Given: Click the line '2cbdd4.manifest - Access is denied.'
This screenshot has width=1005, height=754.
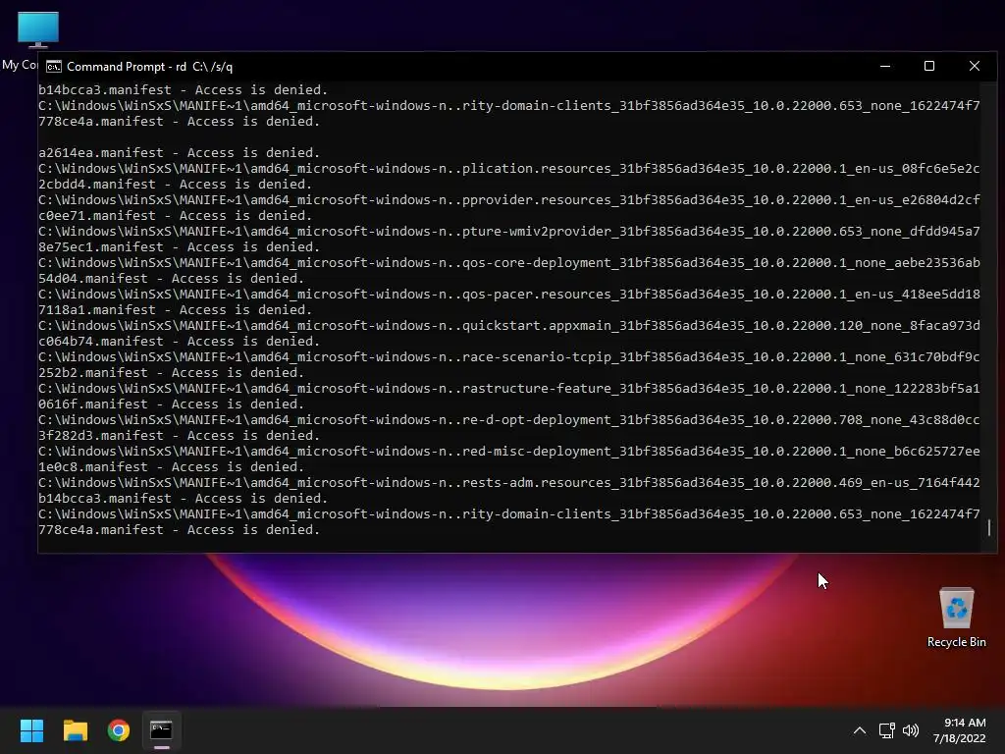Looking at the screenshot, I should pyautogui.click(x=175, y=184).
